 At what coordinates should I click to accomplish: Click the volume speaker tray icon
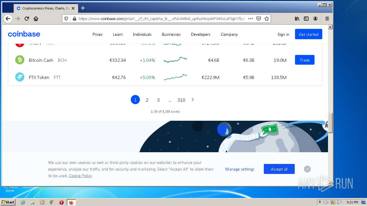tap(326, 202)
